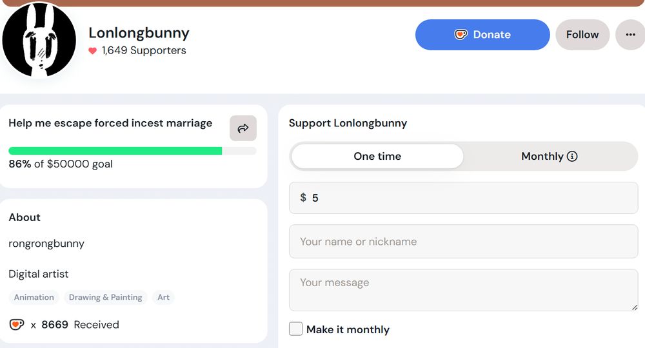Screen dimensions: 645x348
Task: Select the One time payment option
Action: [x=377, y=156]
